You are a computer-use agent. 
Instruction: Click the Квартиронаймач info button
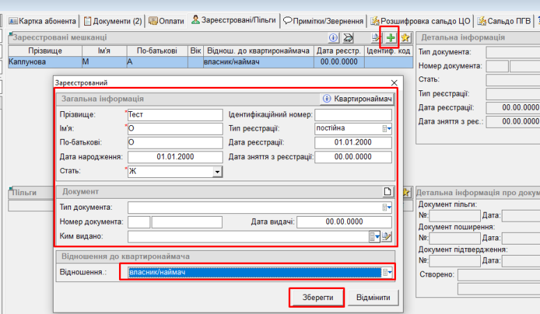(x=358, y=99)
